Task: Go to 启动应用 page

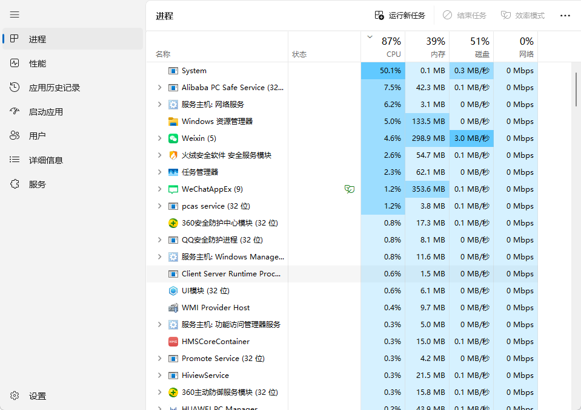Action: point(73,112)
